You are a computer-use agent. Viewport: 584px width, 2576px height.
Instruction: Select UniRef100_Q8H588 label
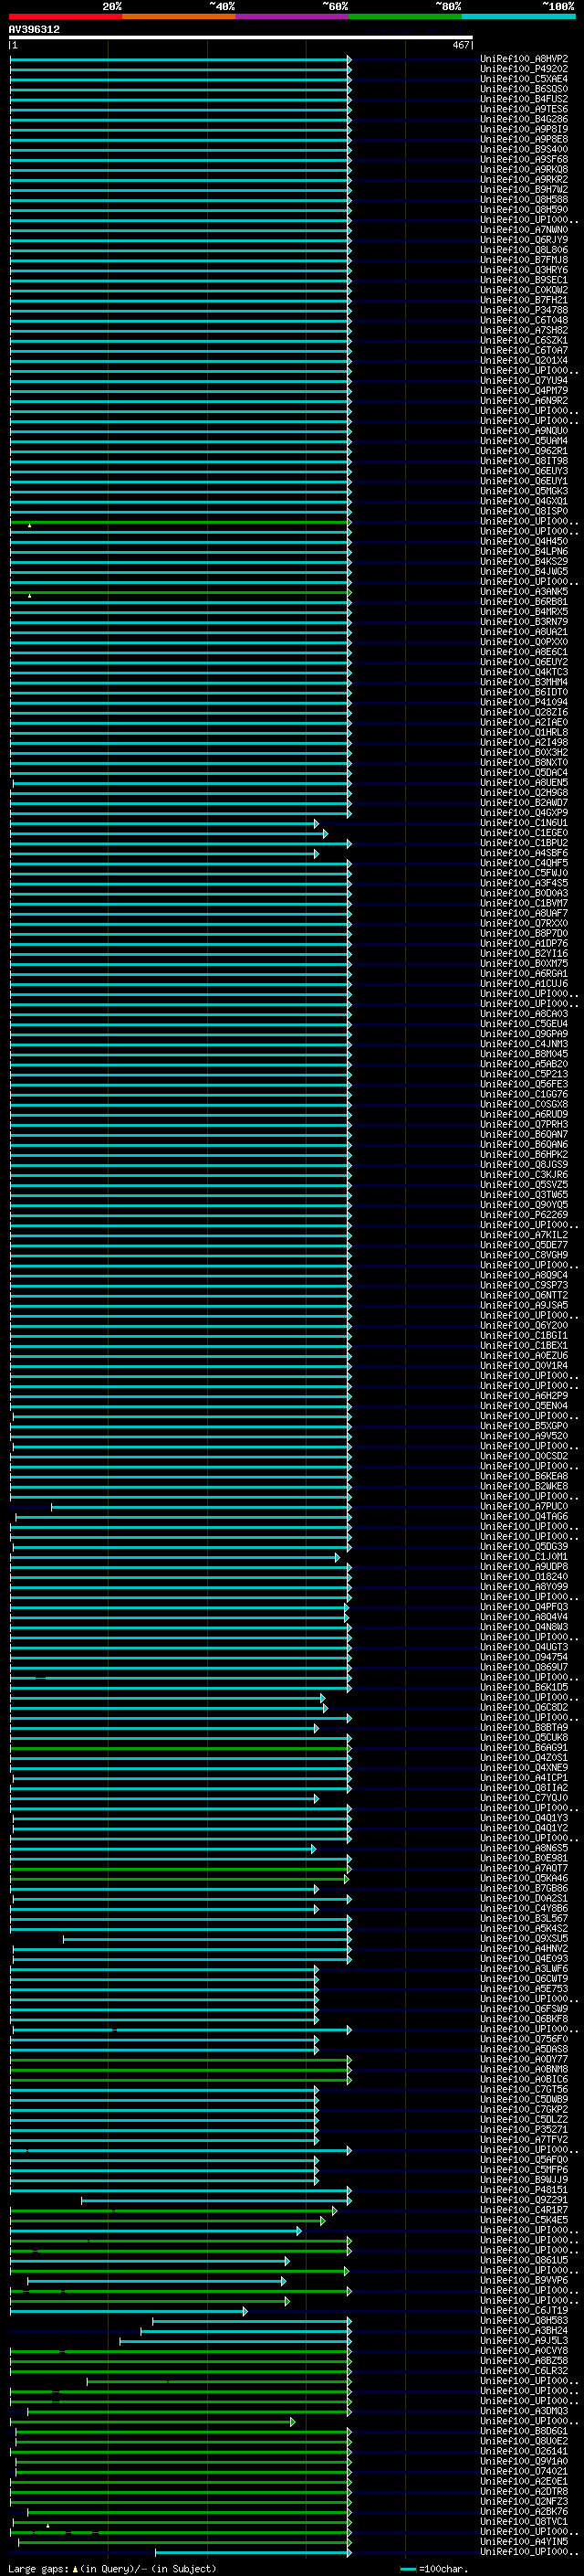(524, 199)
